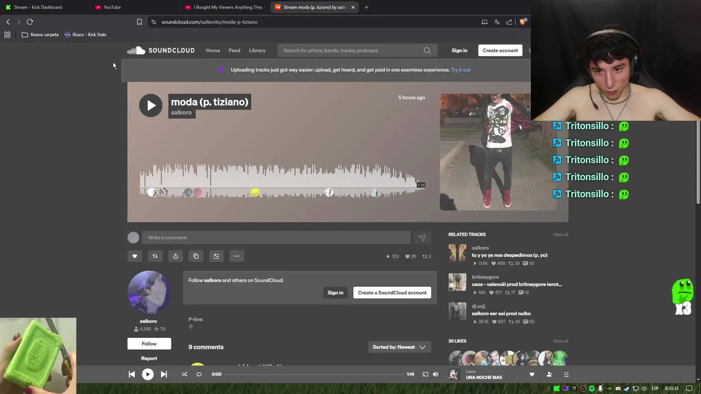Open the Spotify icon in system tray
The image size is (701, 394).
591,389
